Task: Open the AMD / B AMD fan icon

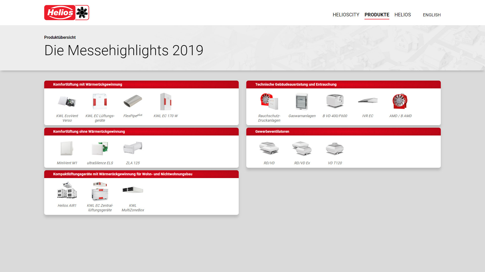Action: (x=400, y=101)
